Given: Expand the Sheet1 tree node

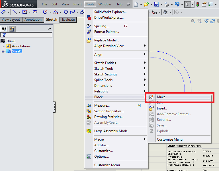Looking at the screenshot, I should pyautogui.click(x=3, y=51).
